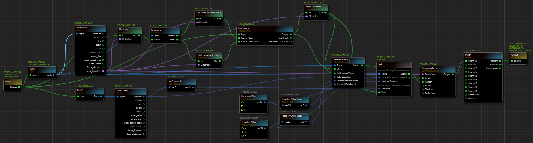533x143 pixels.
Task: Click the Source pin on AJAOut node
Action: click(512, 61)
